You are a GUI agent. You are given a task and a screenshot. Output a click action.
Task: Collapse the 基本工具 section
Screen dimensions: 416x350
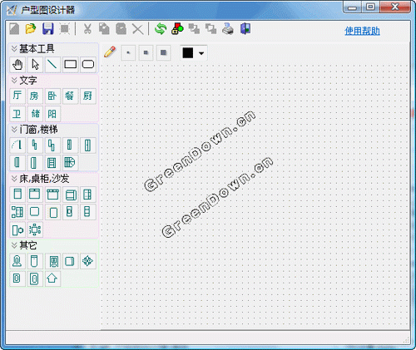click(14, 49)
